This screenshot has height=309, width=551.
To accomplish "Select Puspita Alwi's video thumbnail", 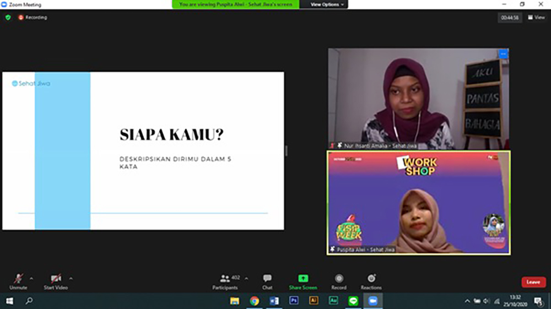I will click(x=419, y=203).
